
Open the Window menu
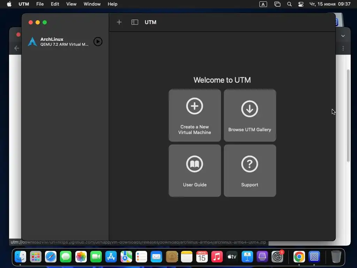[x=92, y=4]
